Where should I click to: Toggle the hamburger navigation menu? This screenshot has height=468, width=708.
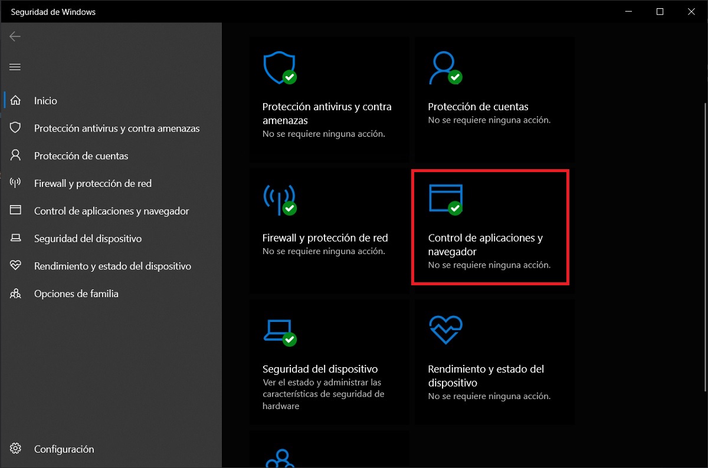[15, 67]
